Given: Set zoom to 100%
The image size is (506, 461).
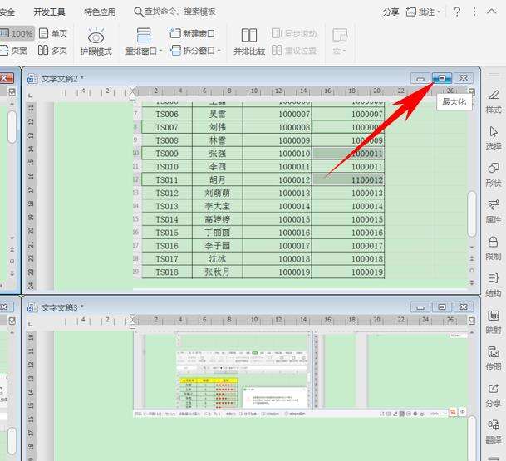Looking at the screenshot, I should click(17, 33).
